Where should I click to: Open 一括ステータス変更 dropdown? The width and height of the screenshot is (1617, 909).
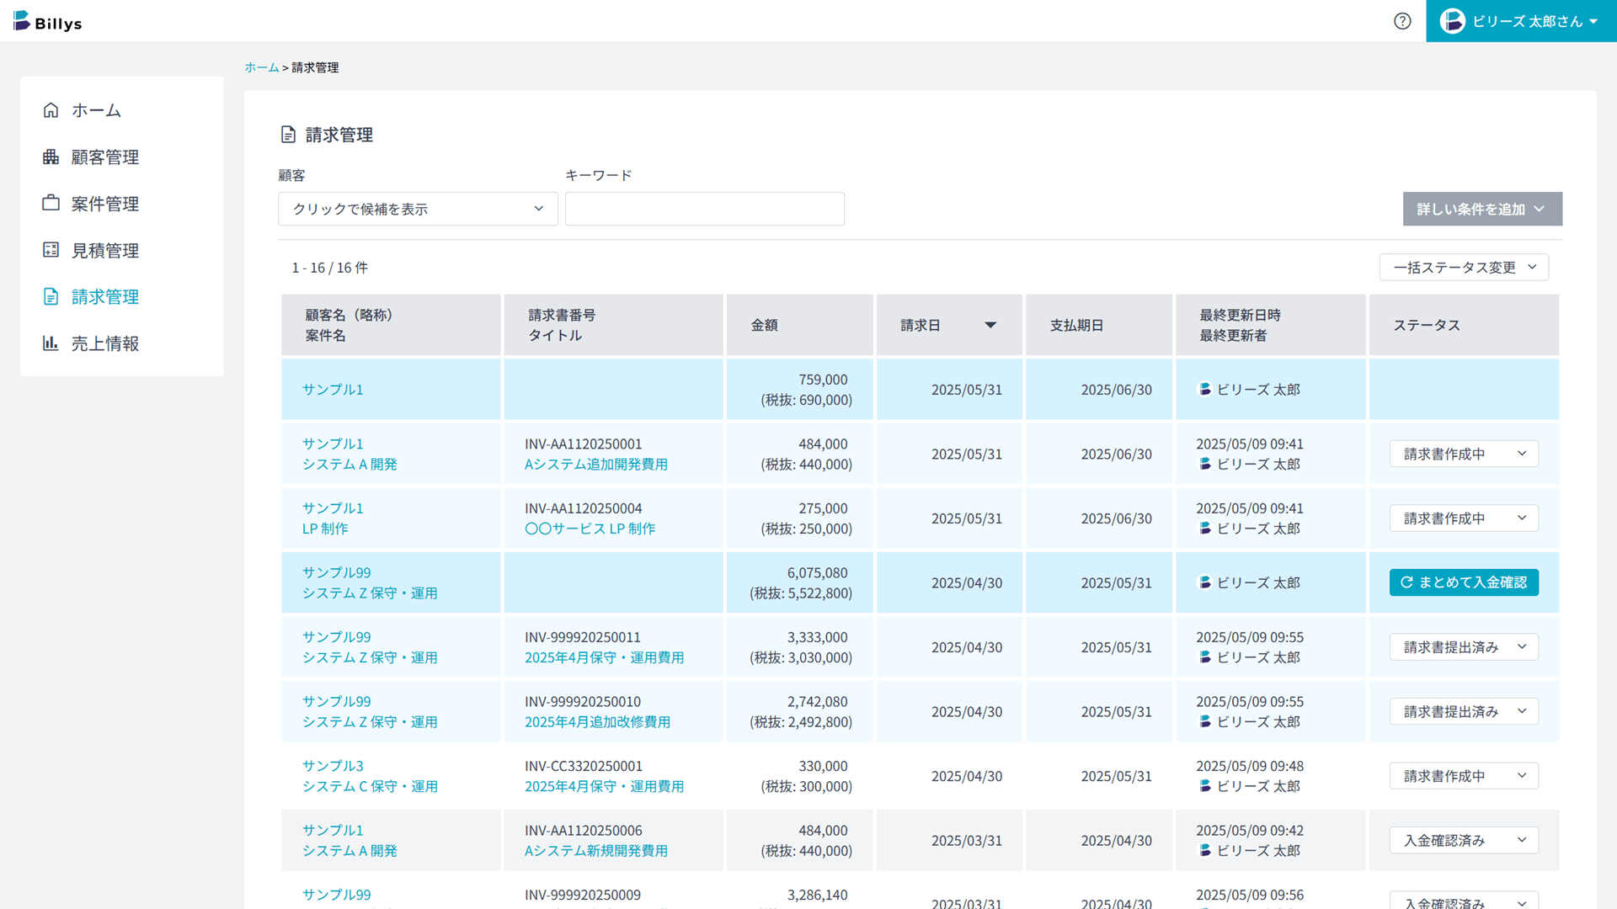[1464, 268]
